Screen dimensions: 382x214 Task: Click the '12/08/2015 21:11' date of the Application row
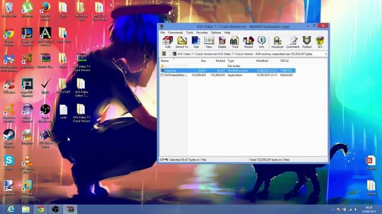pos(267,75)
